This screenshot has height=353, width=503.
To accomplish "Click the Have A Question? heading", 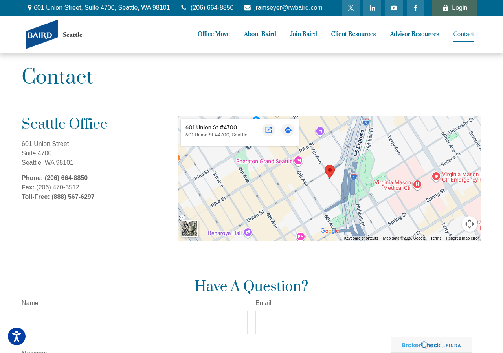I will (251, 287).
